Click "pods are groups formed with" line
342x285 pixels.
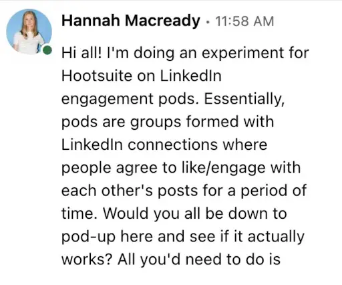pyautogui.click(x=168, y=122)
